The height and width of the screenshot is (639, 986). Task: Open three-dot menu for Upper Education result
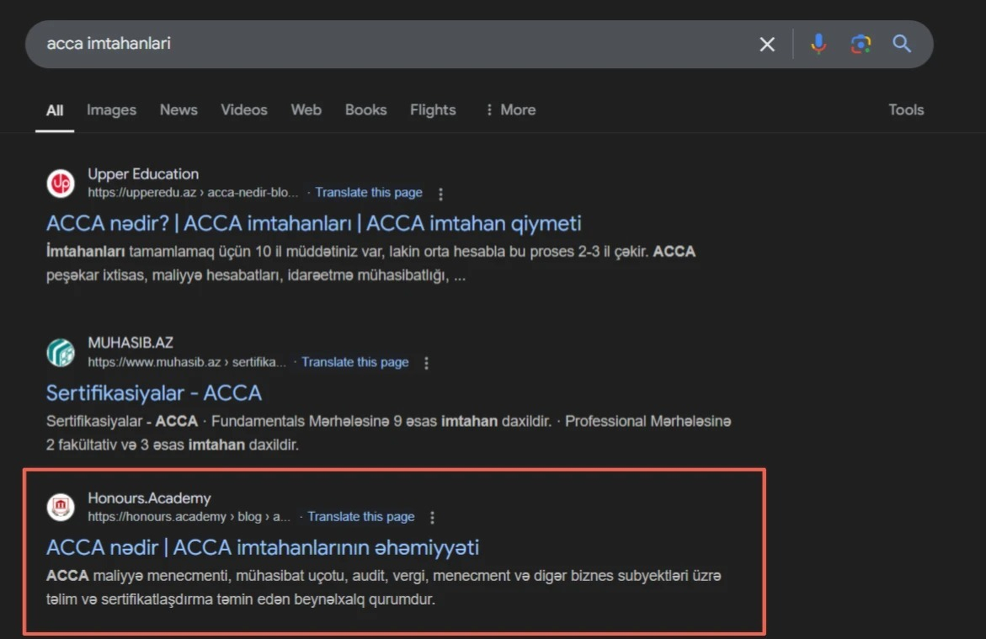(x=440, y=194)
